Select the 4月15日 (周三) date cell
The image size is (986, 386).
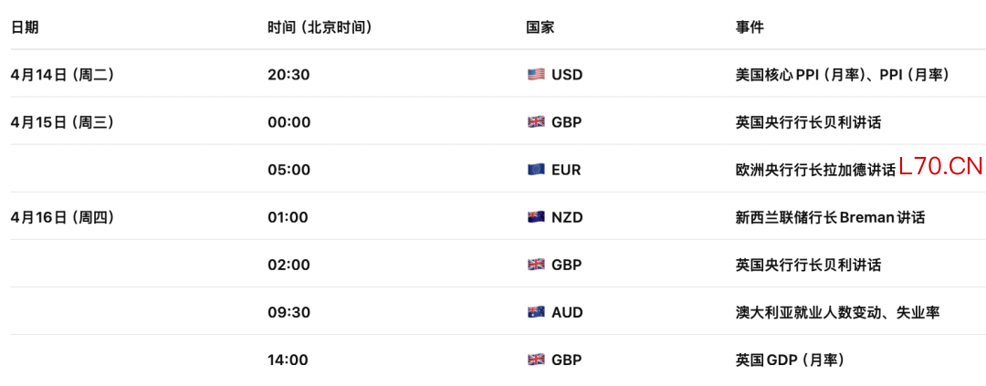[62, 122]
